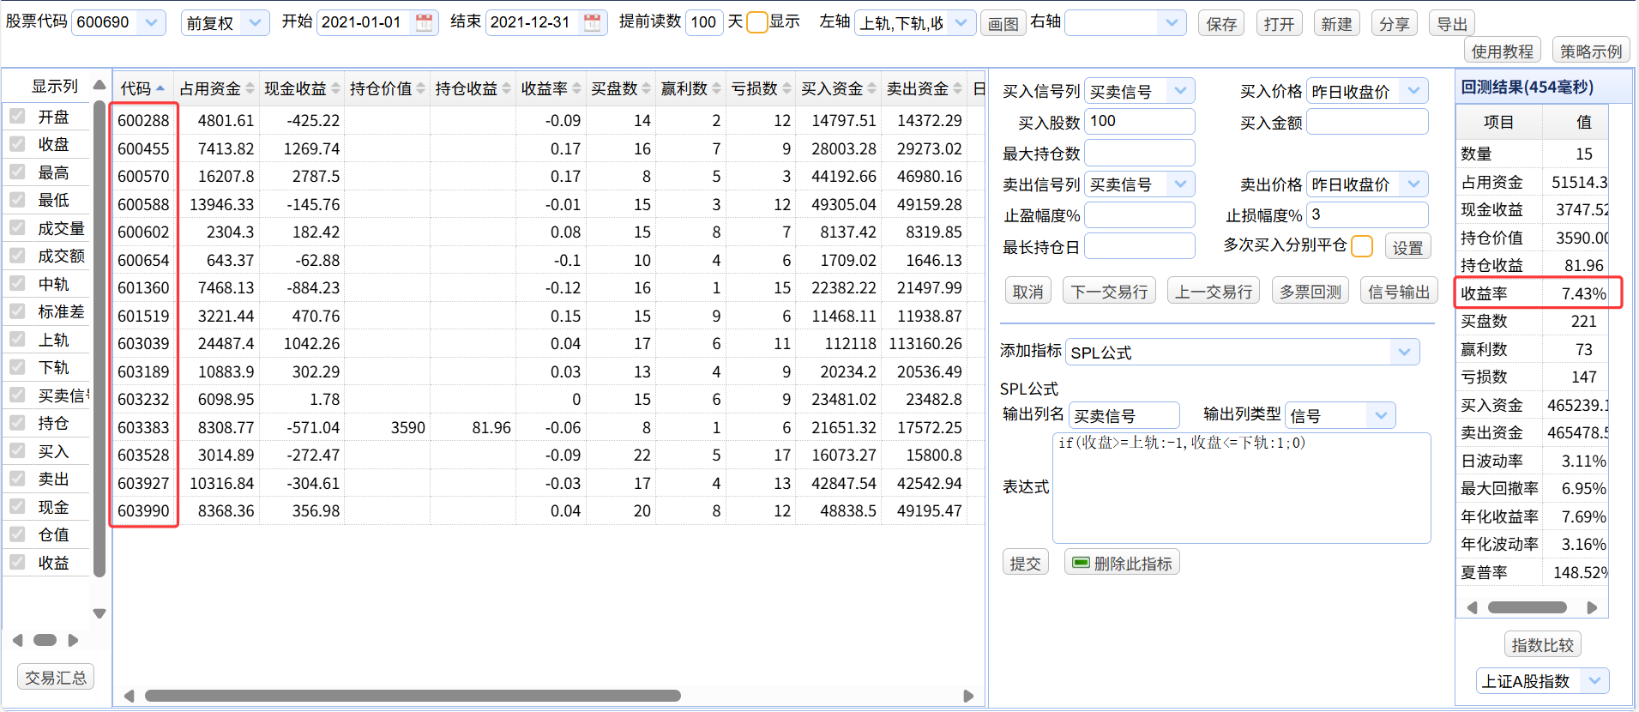
Task: Enable 多次买入分别平仓 checkbox
Action: 1361,246
